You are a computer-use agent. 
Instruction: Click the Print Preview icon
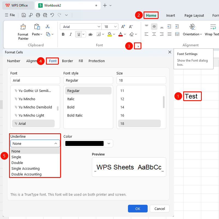(x=45, y=15)
